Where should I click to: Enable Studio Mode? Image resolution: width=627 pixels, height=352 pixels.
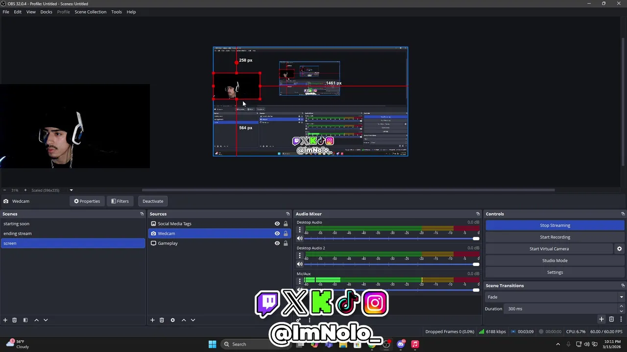tap(555, 261)
